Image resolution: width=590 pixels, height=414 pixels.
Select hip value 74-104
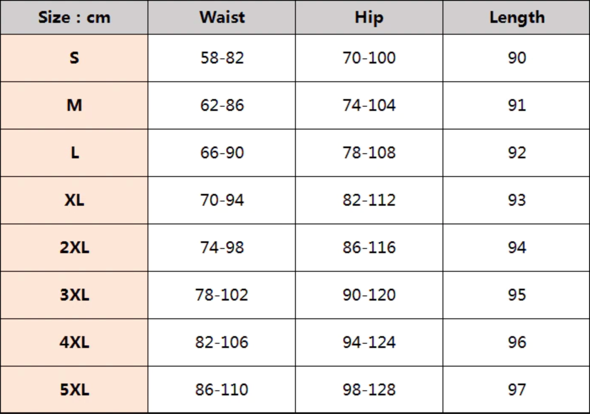369,105
